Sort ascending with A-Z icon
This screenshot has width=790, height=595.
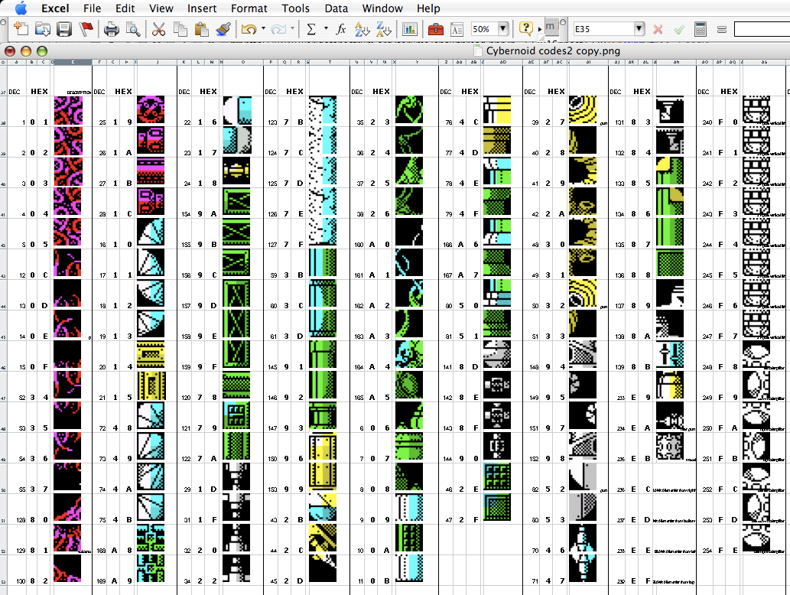[363, 29]
